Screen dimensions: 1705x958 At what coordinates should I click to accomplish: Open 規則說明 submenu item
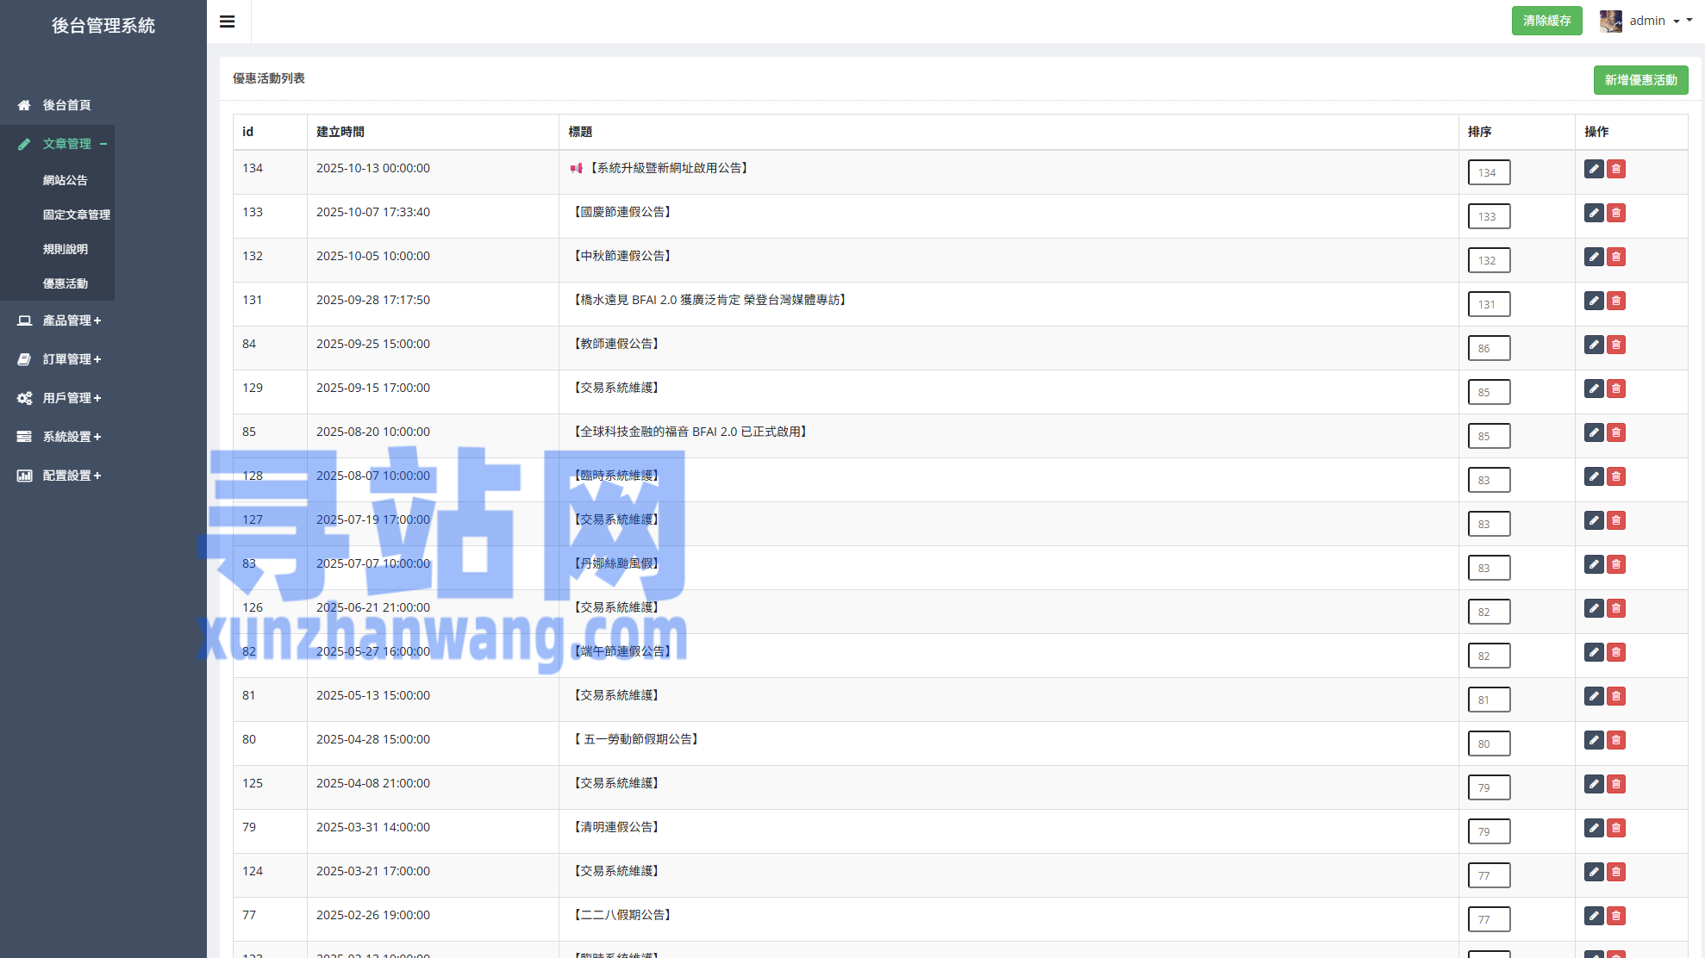(66, 249)
